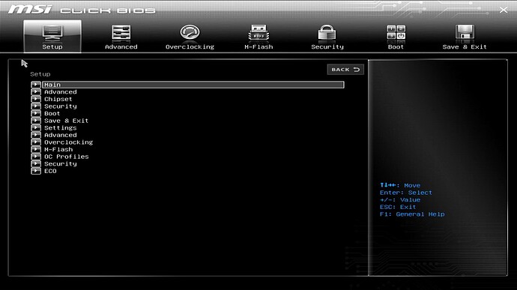Click arrow icon of Security between Chipset and Boot
The width and height of the screenshot is (517, 290).
click(36, 106)
